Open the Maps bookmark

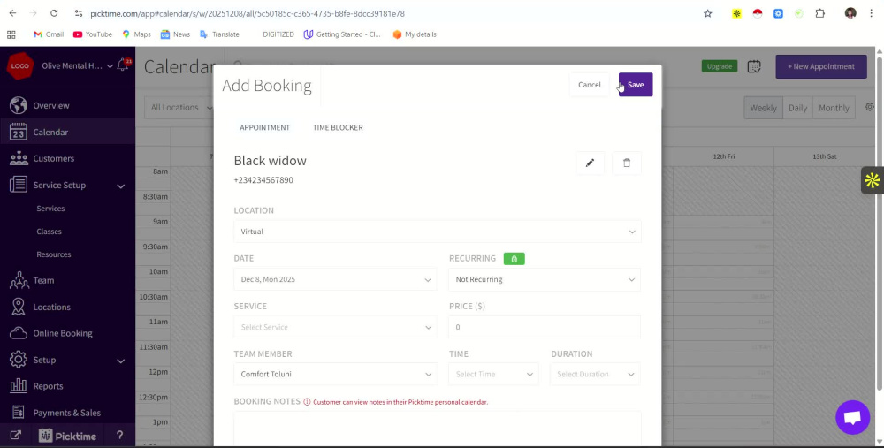point(136,34)
